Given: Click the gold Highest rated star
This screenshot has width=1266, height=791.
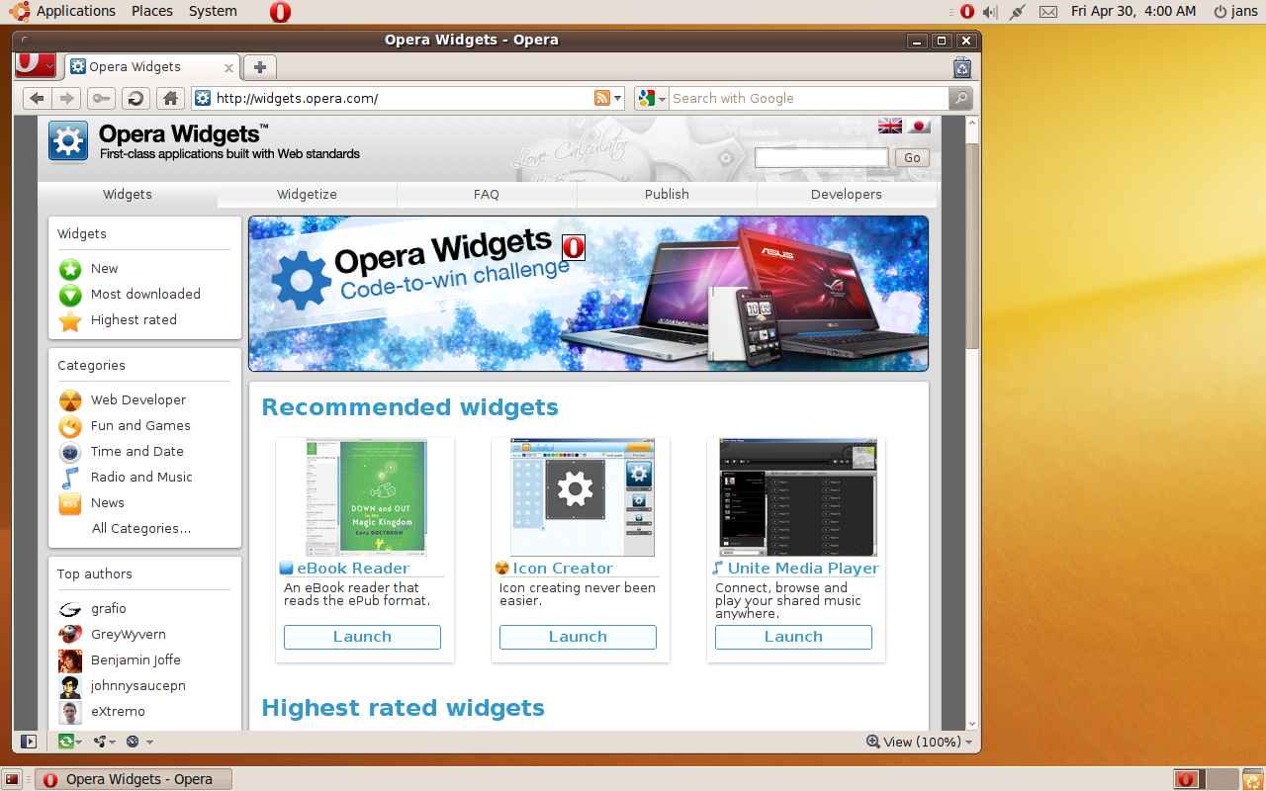Looking at the screenshot, I should 70,320.
